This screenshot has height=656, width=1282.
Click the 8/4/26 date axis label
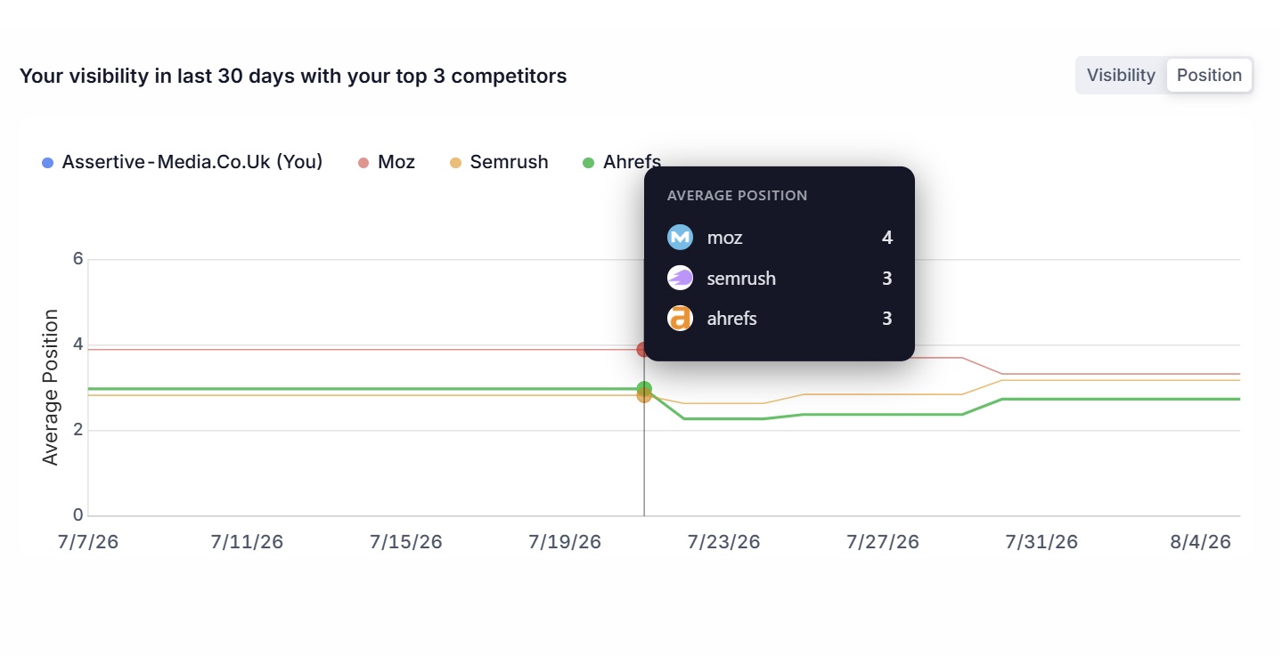(1201, 542)
